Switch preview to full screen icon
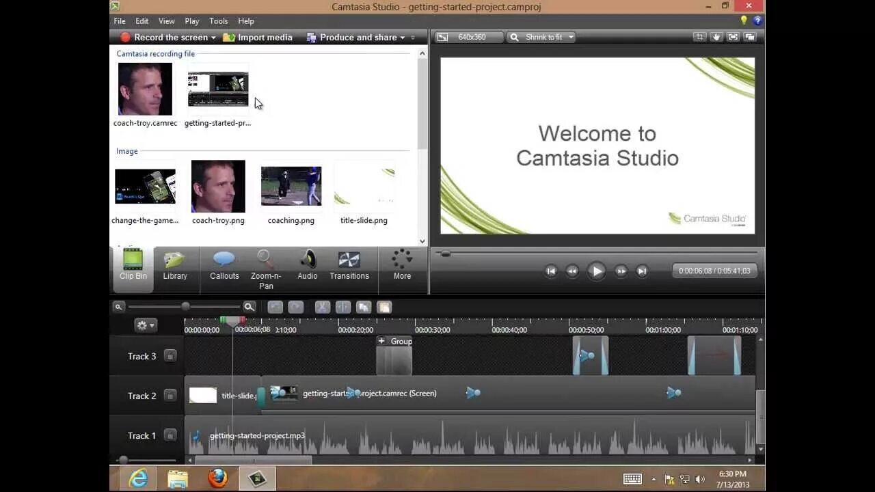 click(733, 37)
